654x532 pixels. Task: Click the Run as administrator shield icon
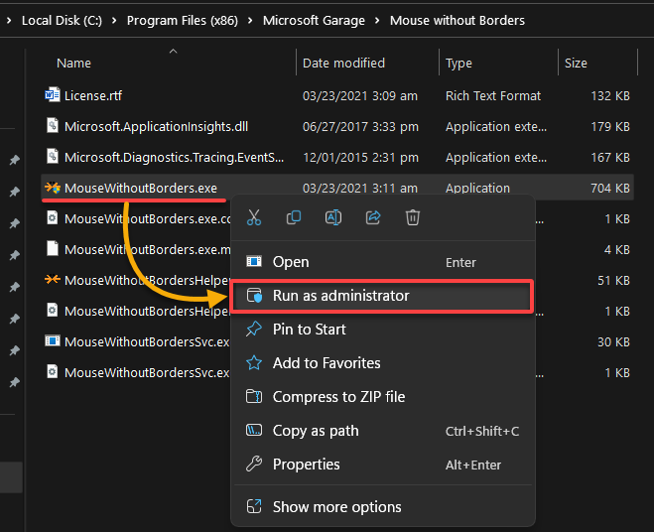click(254, 296)
